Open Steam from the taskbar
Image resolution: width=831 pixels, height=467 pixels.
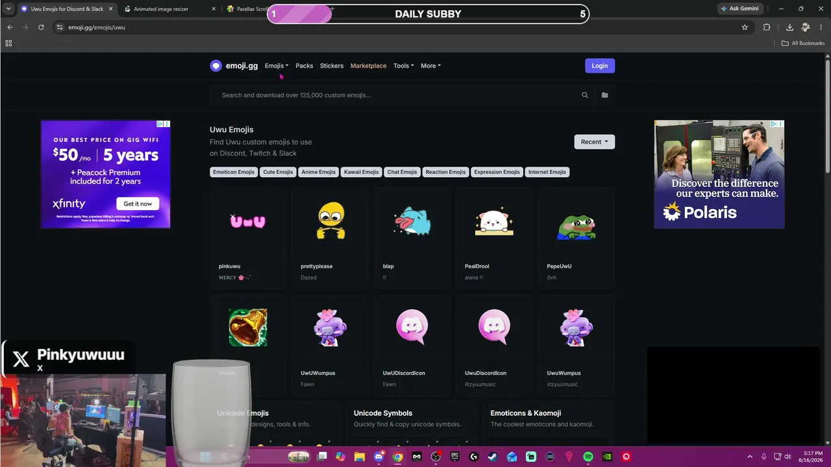click(493, 457)
